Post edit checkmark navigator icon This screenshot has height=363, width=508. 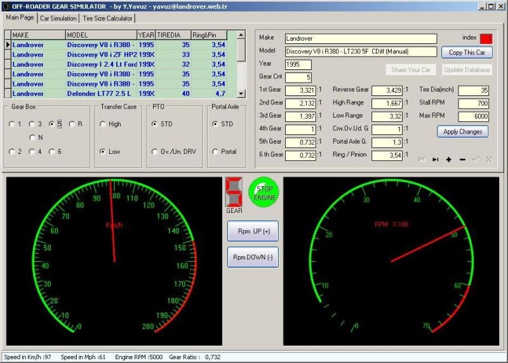coord(476,160)
